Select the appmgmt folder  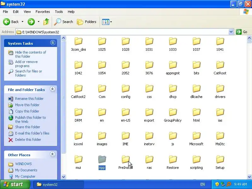[x=173, y=68]
